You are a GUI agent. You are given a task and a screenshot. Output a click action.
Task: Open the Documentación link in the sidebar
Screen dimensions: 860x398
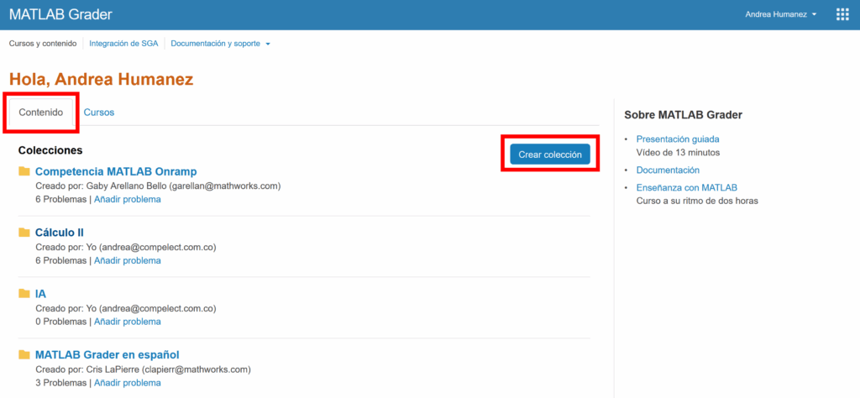coord(668,170)
